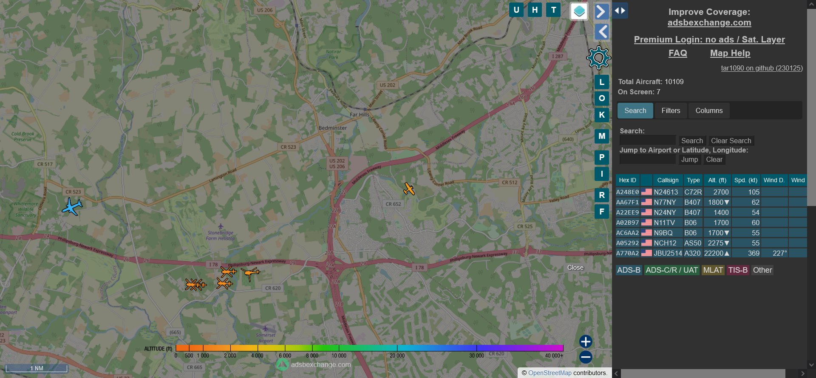Click the Jump button
This screenshot has width=816, height=378.
pyautogui.click(x=689, y=159)
